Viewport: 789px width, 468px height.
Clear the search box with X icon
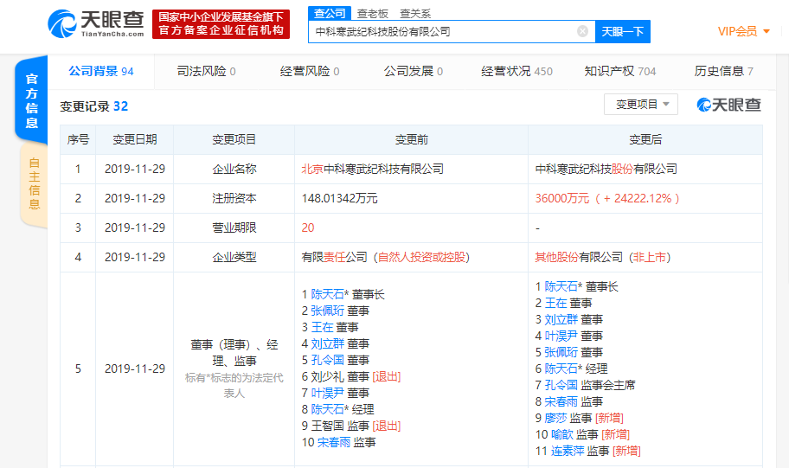[x=582, y=32]
